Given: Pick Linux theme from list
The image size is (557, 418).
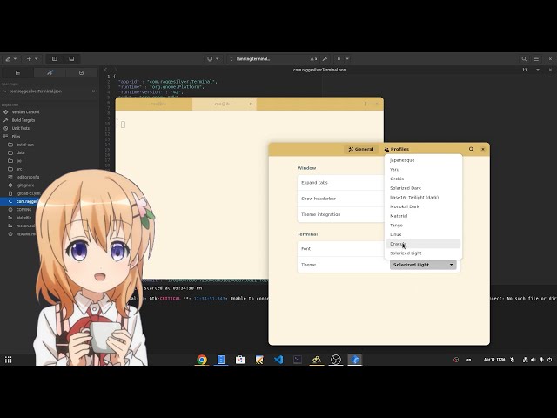Looking at the screenshot, I should (x=423, y=234).
